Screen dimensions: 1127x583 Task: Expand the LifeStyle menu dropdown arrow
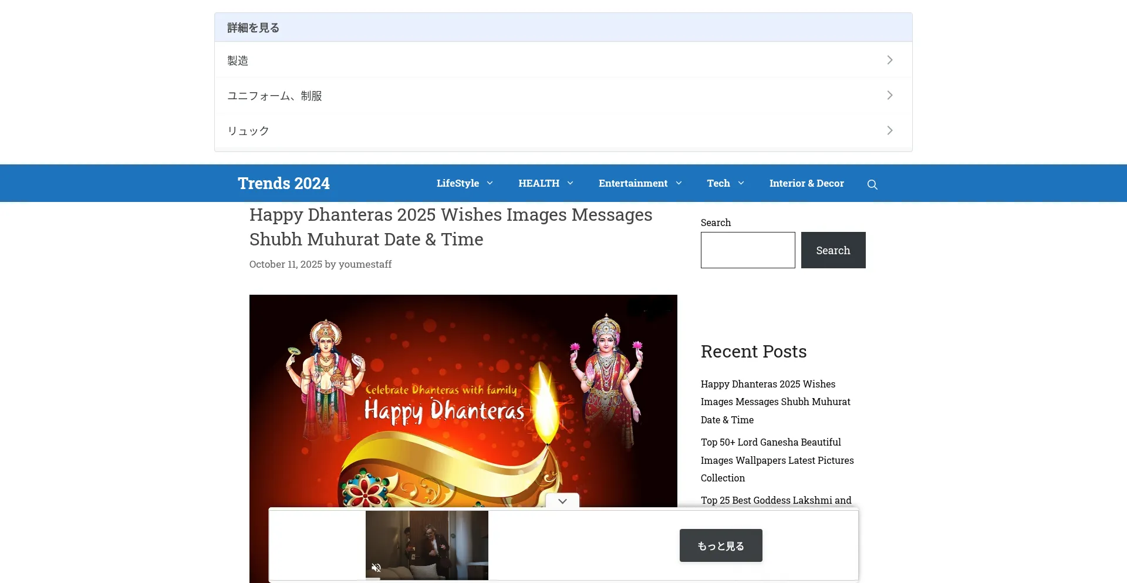(490, 183)
